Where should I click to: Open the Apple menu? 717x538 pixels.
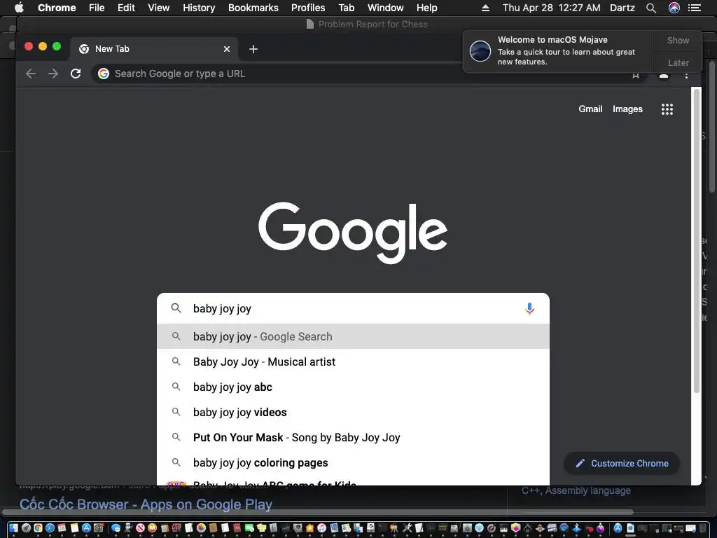point(19,8)
